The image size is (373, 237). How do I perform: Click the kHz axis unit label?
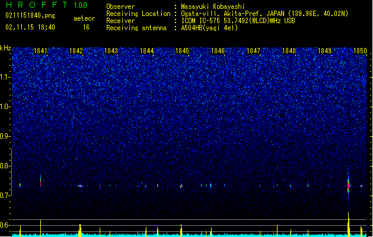tap(5, 48)
